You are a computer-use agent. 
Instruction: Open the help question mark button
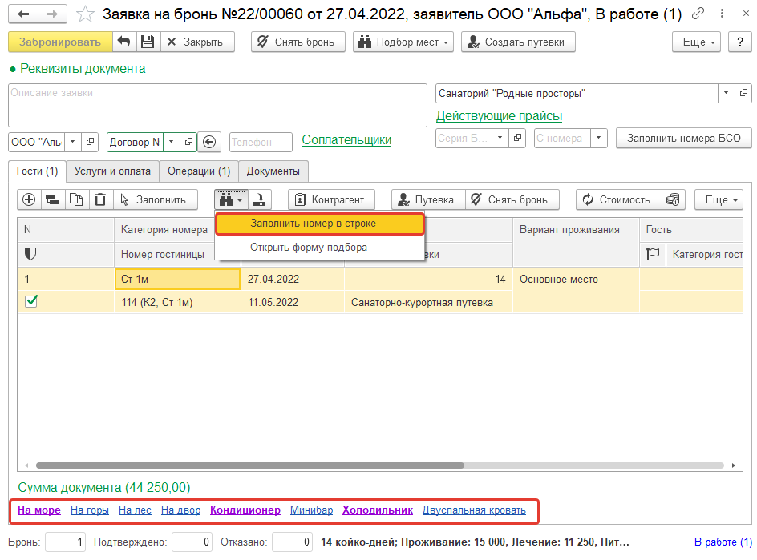pyautogui.click(x=739, y=42)
